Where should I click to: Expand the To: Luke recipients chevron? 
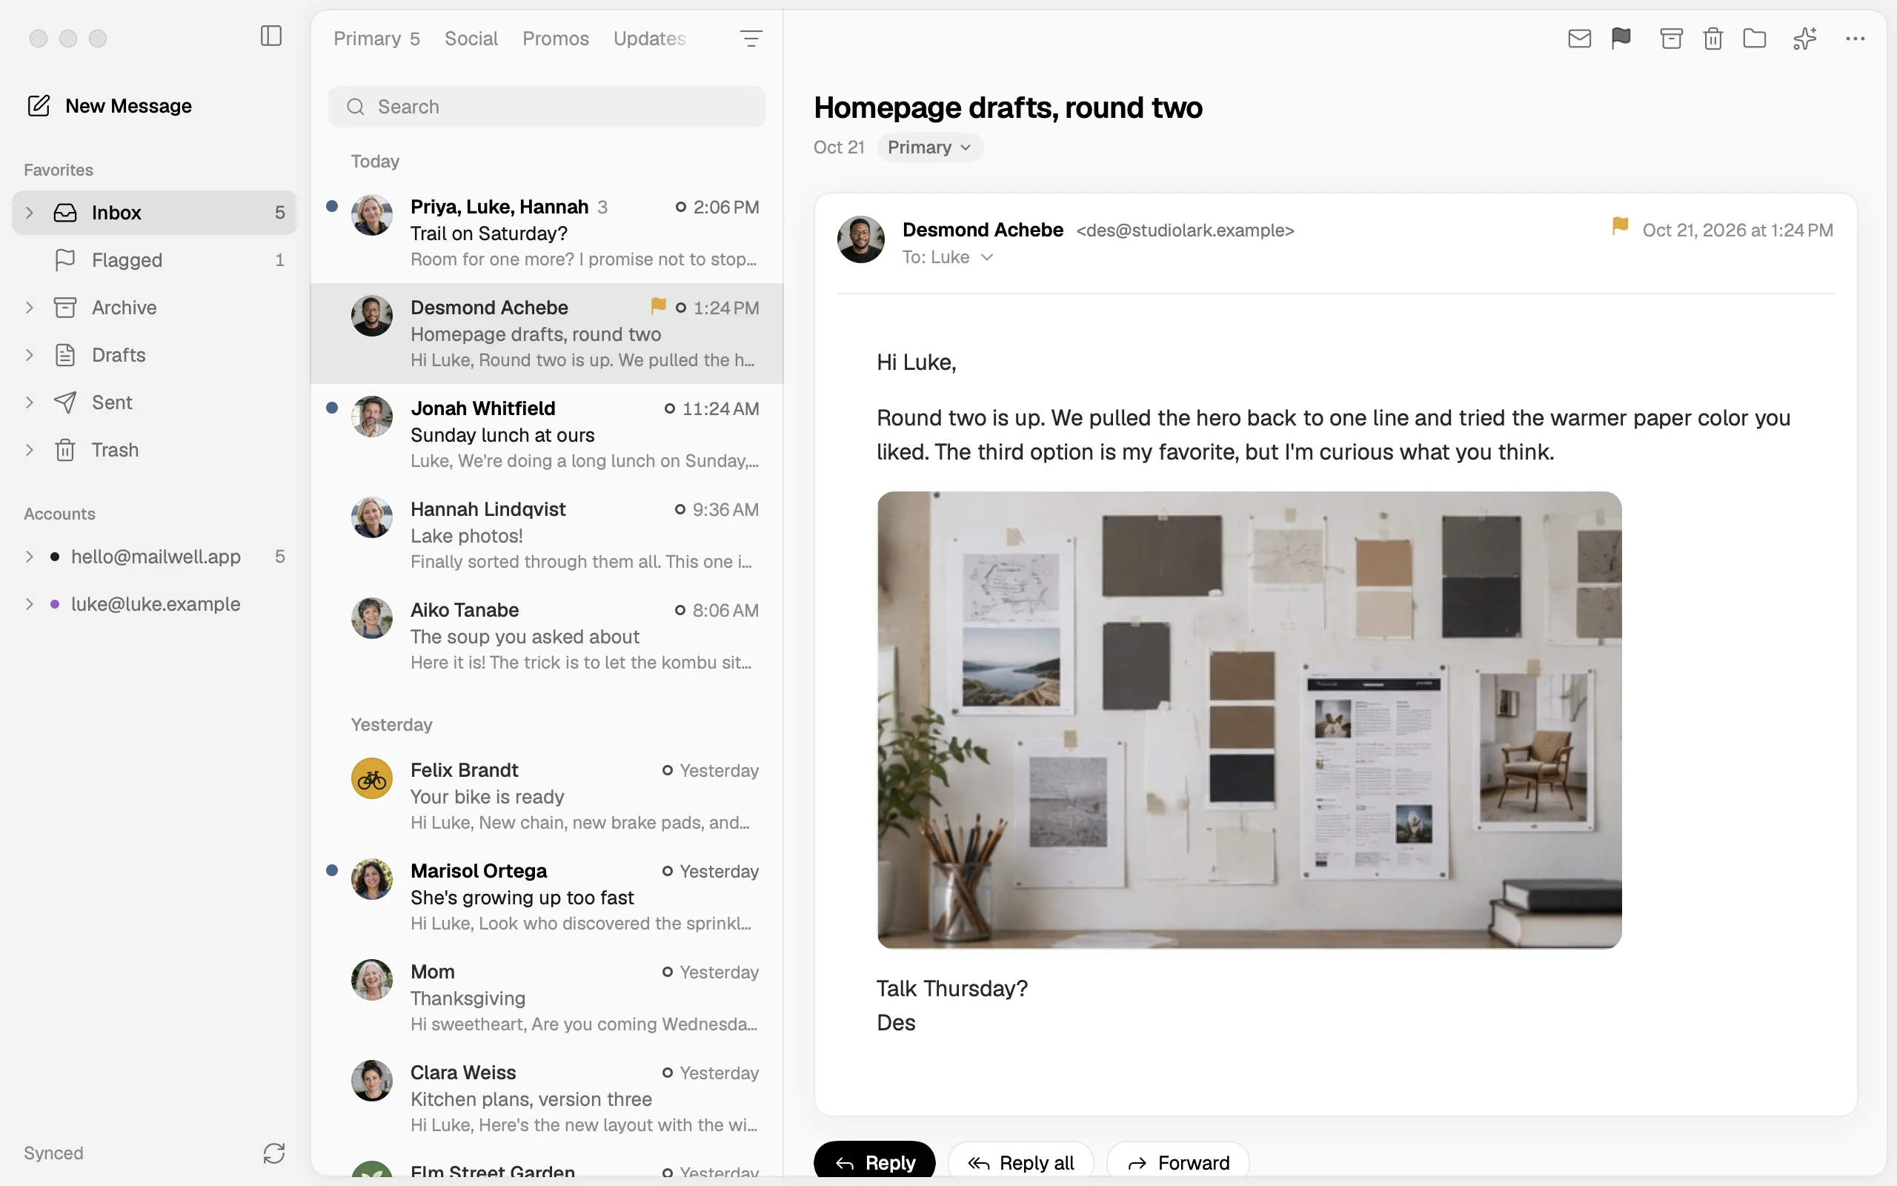click(987, 257)
